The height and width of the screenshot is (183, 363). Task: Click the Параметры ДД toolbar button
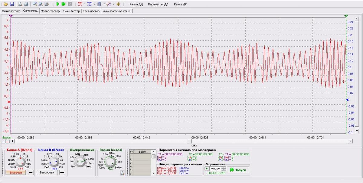(158, 4)
